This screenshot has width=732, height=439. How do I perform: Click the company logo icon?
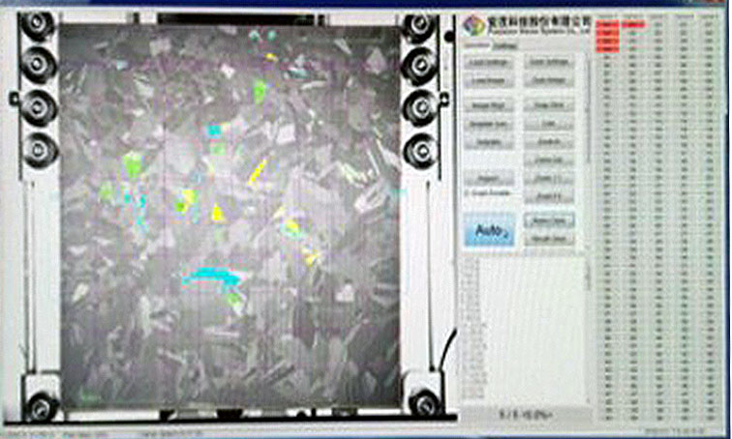click(x=473, y=24)
